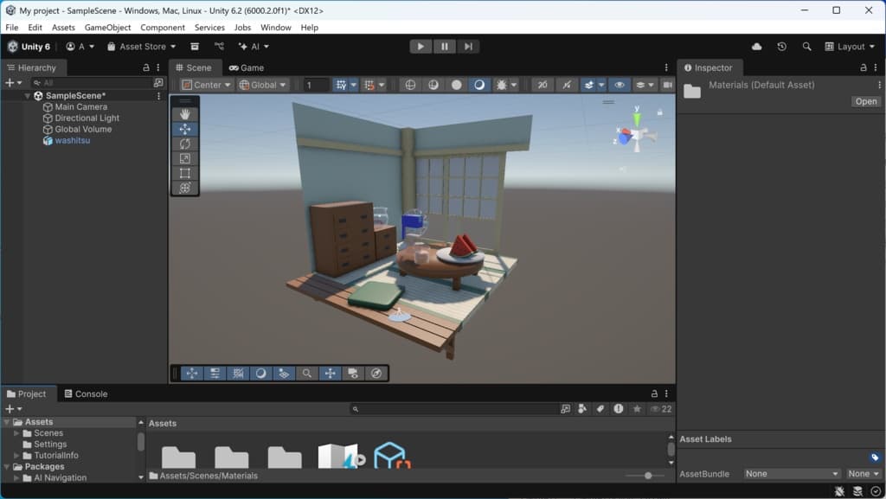Click the Scene orientation gizmo

coord(636,134)
